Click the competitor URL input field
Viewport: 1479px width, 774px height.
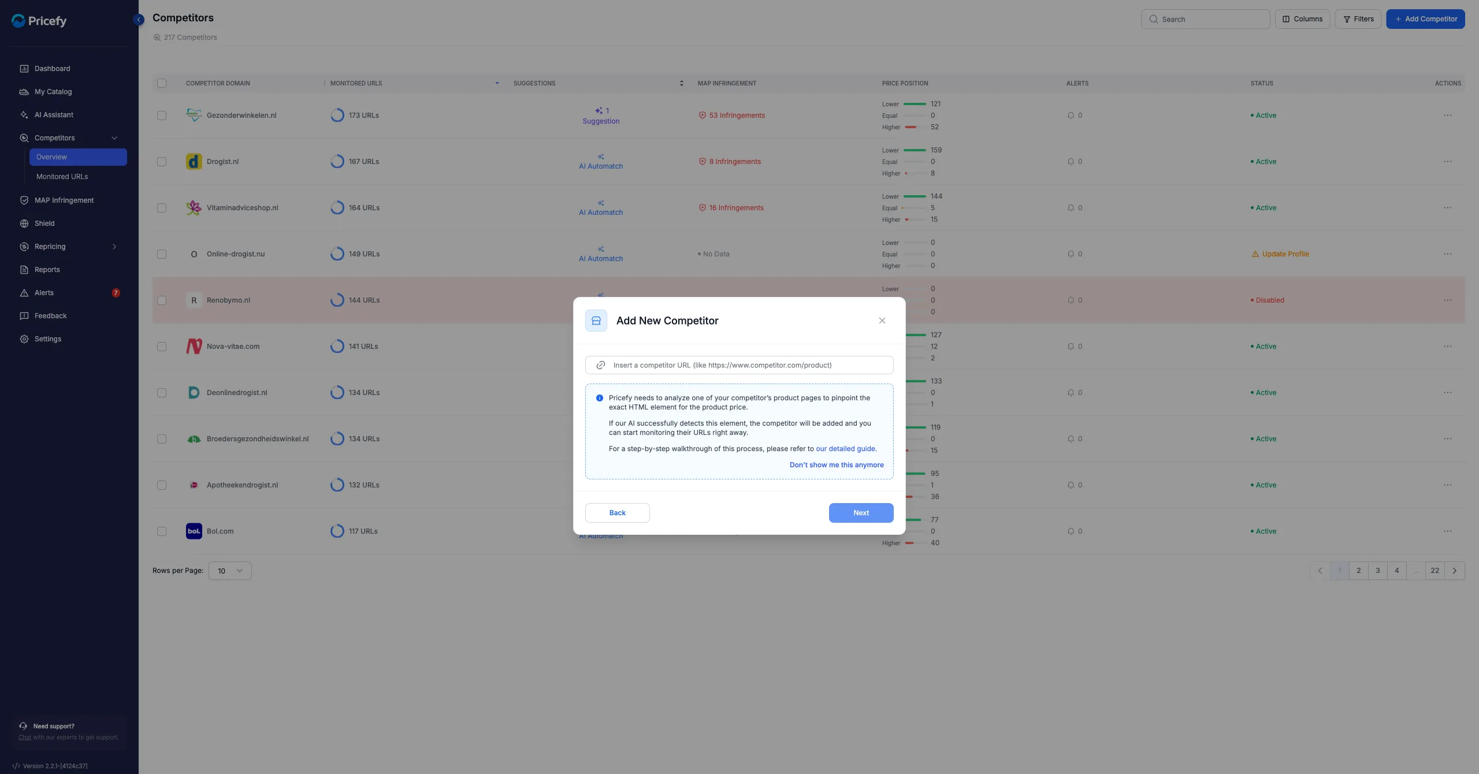pyautogui.click(x=739, y=365)
